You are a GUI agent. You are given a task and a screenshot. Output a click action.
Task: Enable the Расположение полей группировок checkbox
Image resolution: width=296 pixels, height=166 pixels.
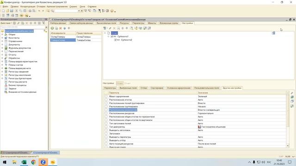coord(106,103)
